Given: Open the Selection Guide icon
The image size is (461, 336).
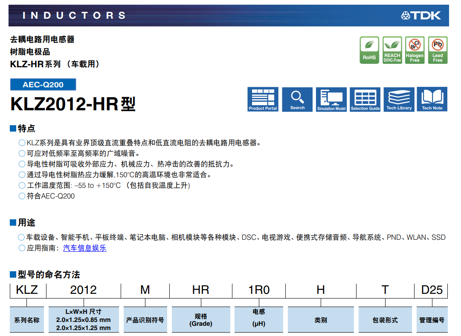Looking at the screenshot, I should (x=365, y=99).
